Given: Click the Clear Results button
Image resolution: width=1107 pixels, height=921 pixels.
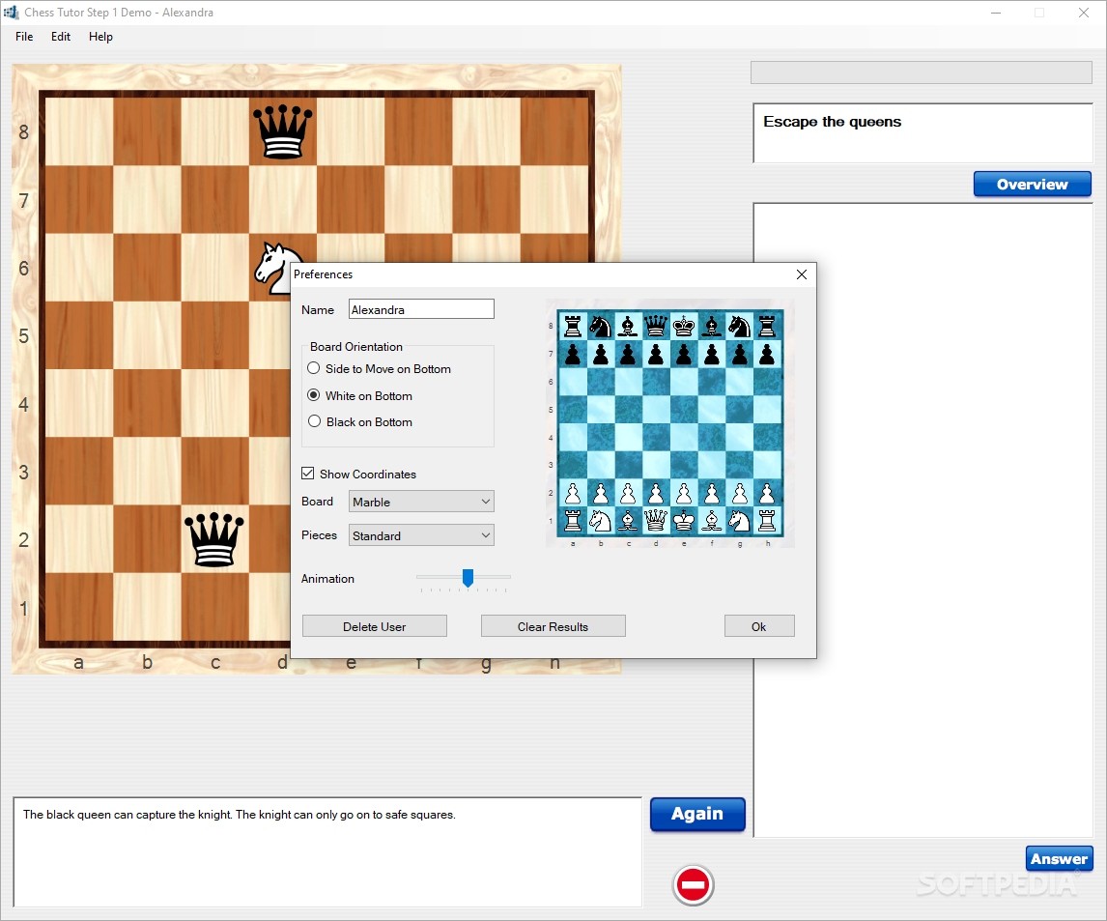Looking at the screenshot, I should 553,626.
